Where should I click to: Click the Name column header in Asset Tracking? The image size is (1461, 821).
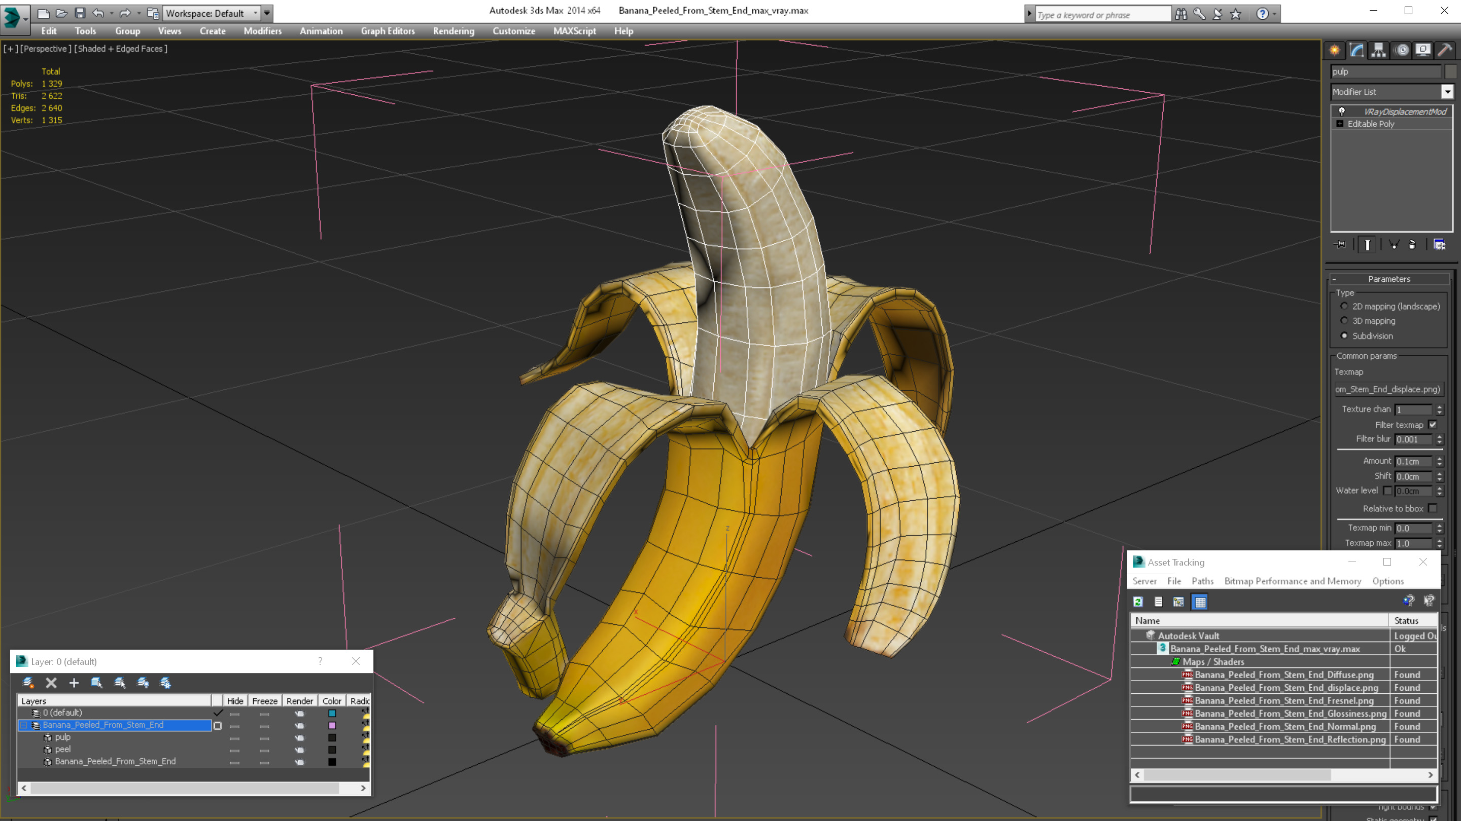coord(1259,620)
